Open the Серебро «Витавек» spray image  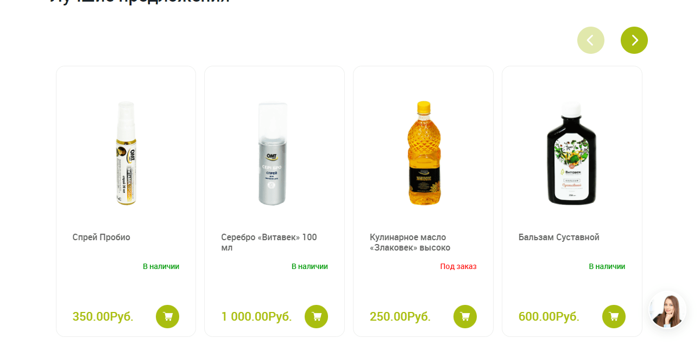[273, 154]
